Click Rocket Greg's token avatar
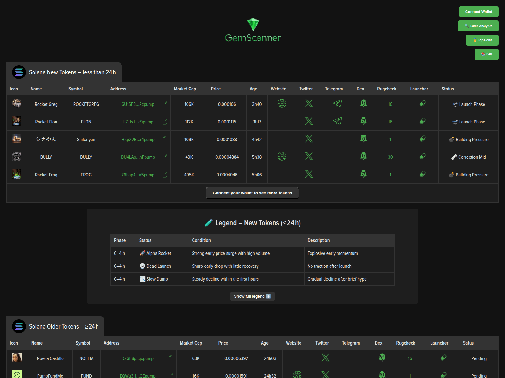Viewport: 505px width, 378px height. pos(17,104)
